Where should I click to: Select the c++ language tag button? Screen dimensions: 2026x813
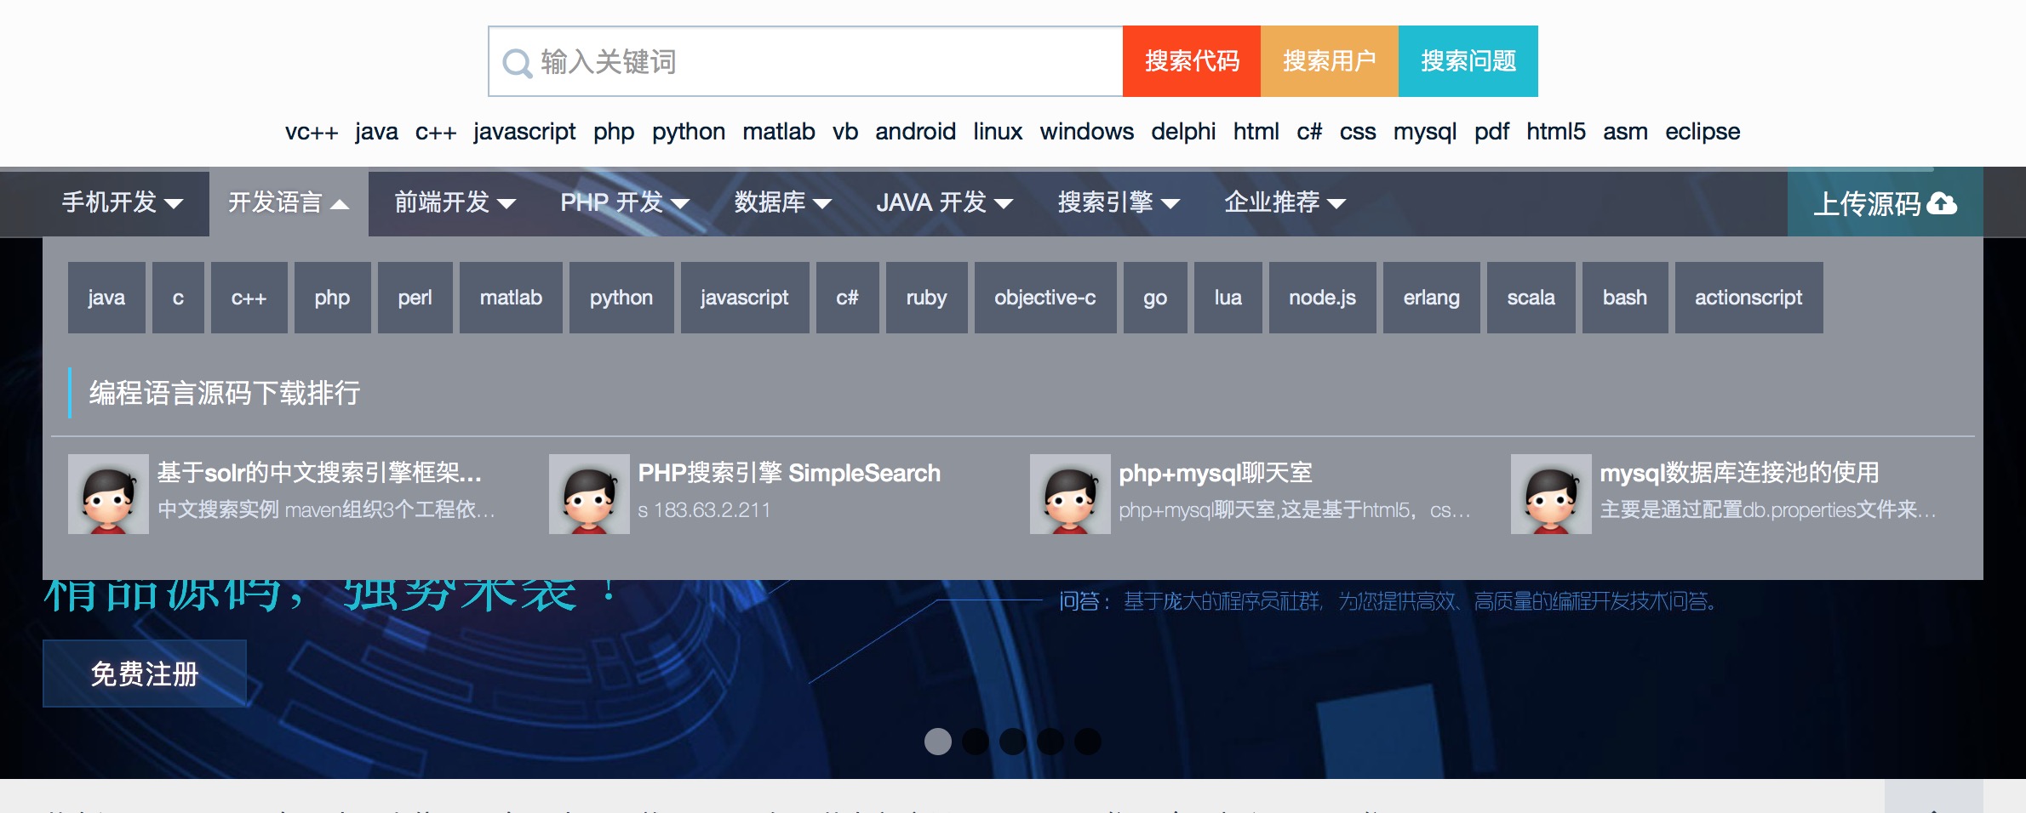click(249, 298)
